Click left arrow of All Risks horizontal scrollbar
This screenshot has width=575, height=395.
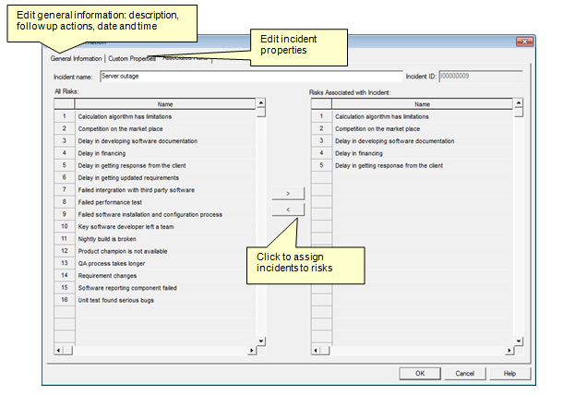(x=59, y=351)
